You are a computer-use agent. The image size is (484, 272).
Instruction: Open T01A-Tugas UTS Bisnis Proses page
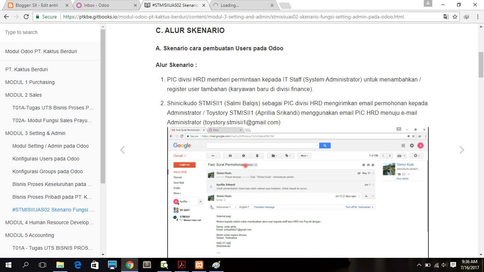point(53,108)
